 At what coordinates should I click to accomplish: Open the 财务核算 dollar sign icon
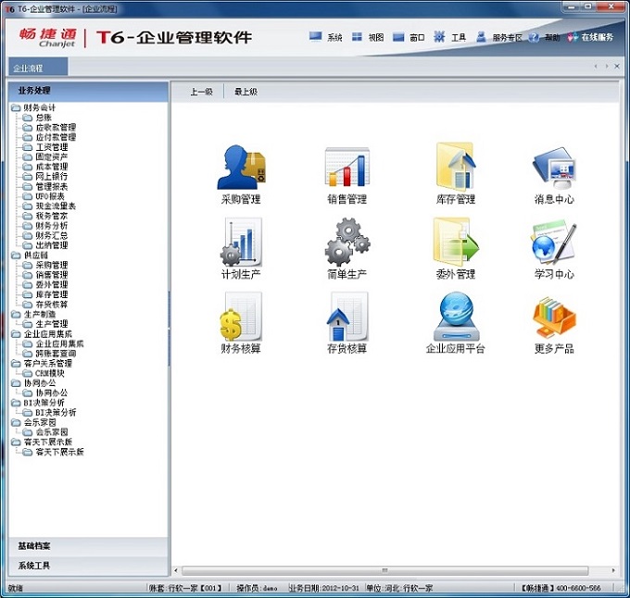(240, 318)
